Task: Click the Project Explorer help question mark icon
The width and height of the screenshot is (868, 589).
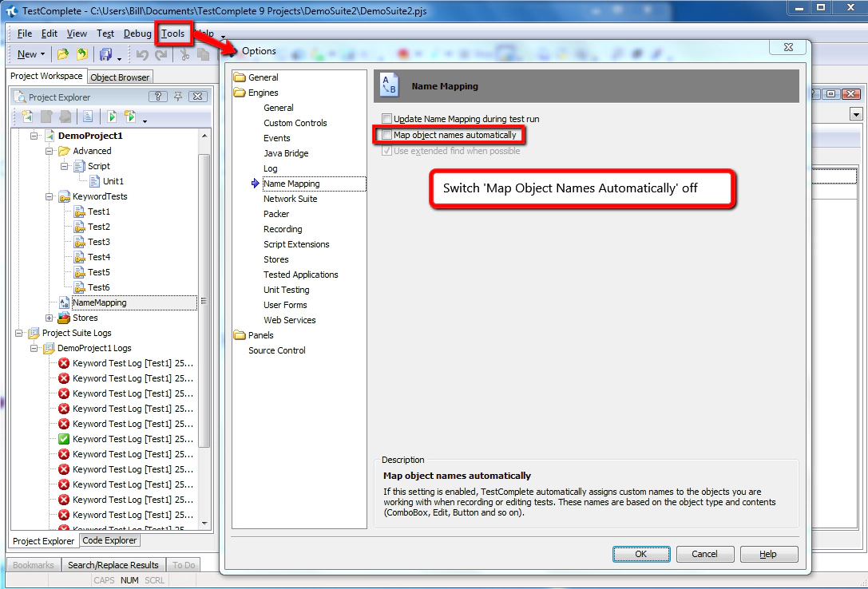Action: 157,96
